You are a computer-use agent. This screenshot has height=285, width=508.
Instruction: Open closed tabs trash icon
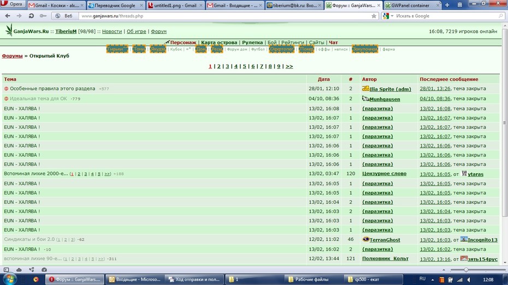point(460,5)
